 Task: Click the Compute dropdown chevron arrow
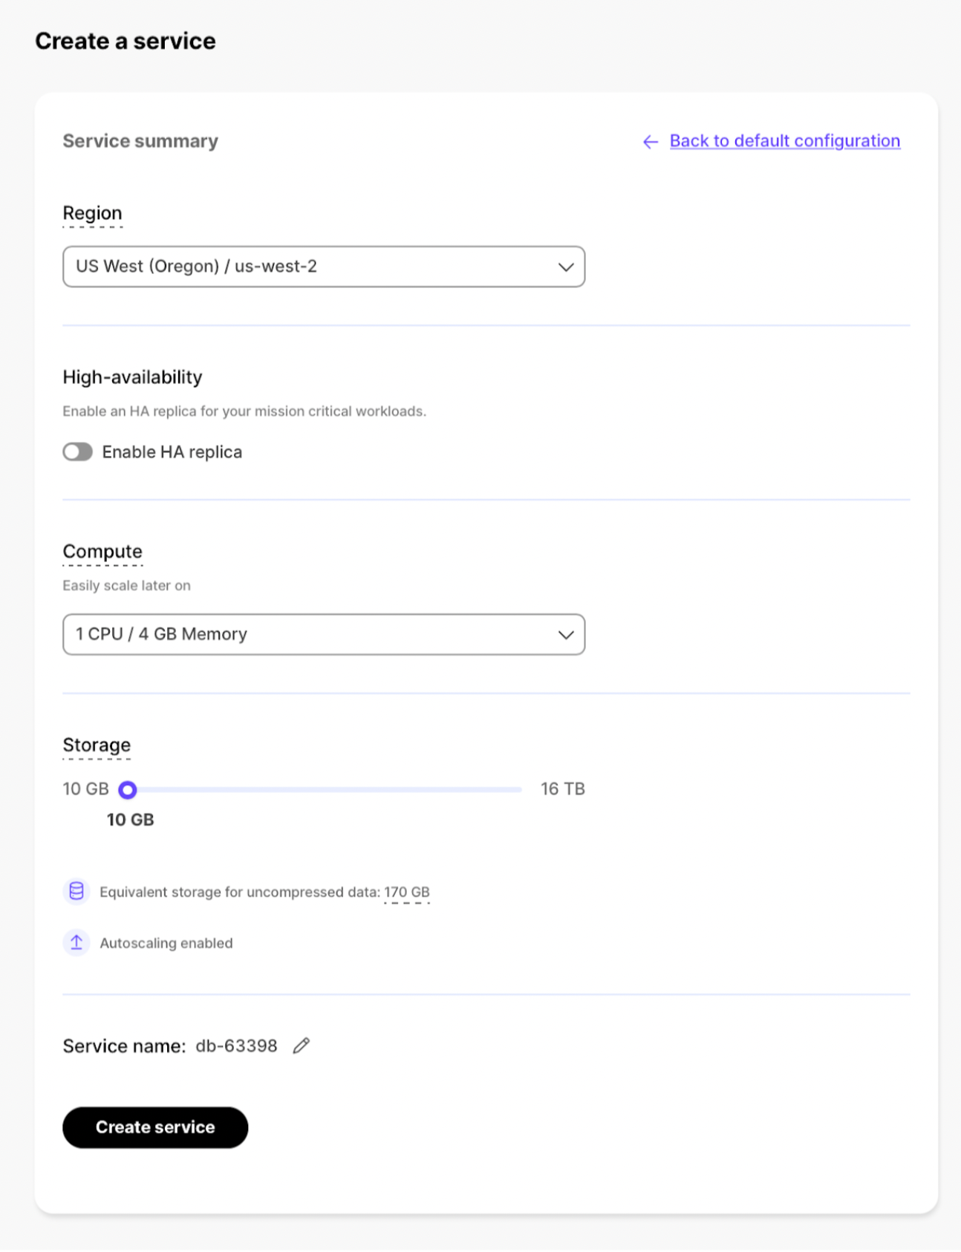point(566,635)
